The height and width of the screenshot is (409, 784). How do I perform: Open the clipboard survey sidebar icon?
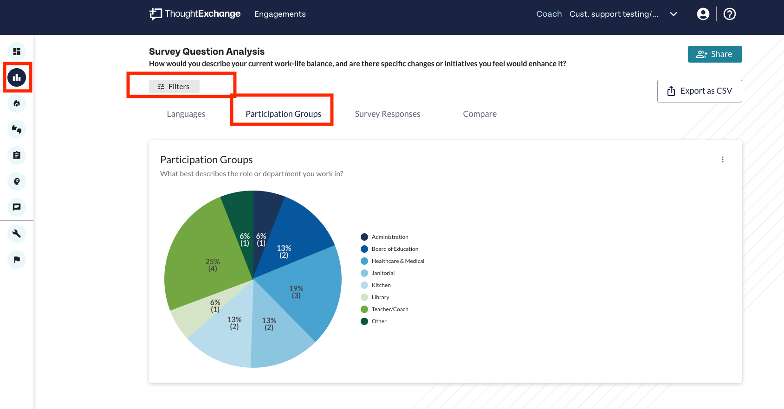(17, 155)
